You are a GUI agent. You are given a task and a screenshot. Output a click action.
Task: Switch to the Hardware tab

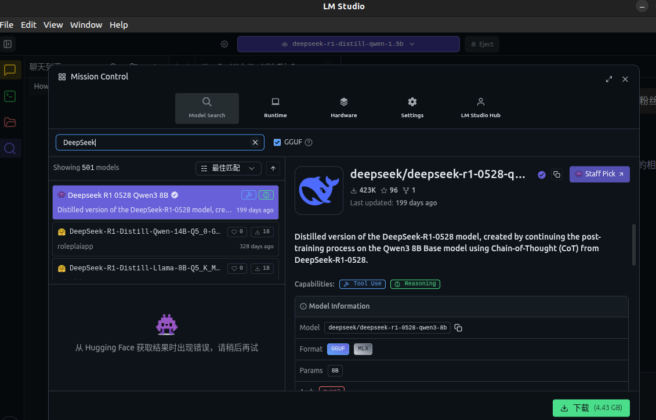[x=343, y=108]
